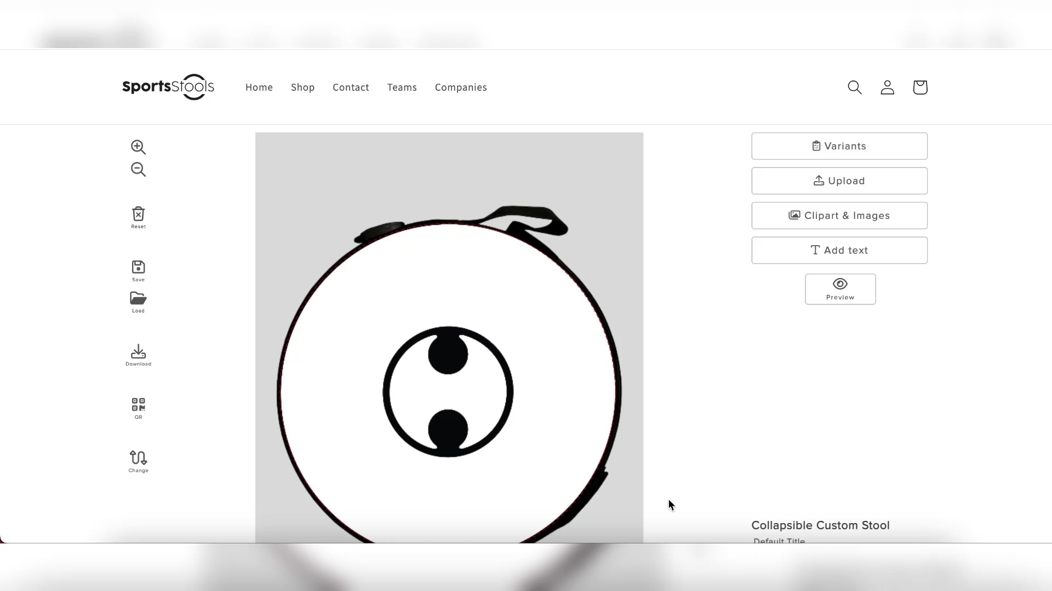The image size is (1052, 591).
Task: Open the Teams menu item
Action: pos(402,88)
